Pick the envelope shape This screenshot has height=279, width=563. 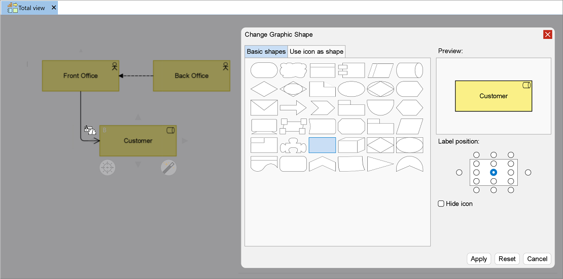coord(264,108)
